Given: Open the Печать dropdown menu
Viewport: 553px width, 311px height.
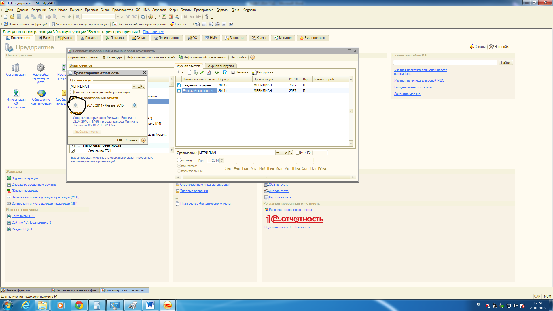Looking at the screenshot, I should tap(240, 72).
